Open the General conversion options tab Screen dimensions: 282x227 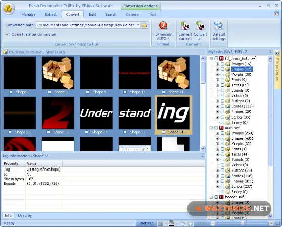pos(133,14)
